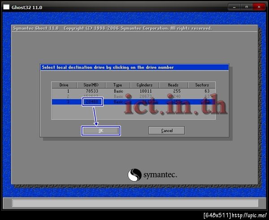The height and width of the screenshot is (220, 269).
Task: Click the 10011 cylinders value
Action: (146, 91)
